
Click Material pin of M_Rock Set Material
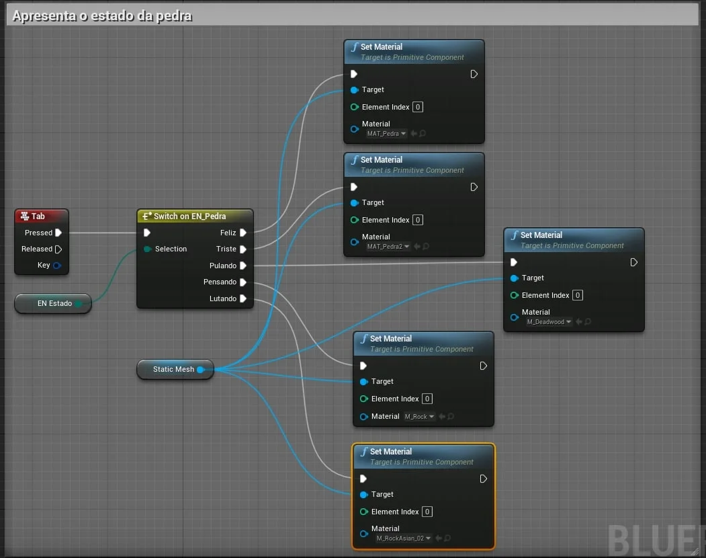364,417
